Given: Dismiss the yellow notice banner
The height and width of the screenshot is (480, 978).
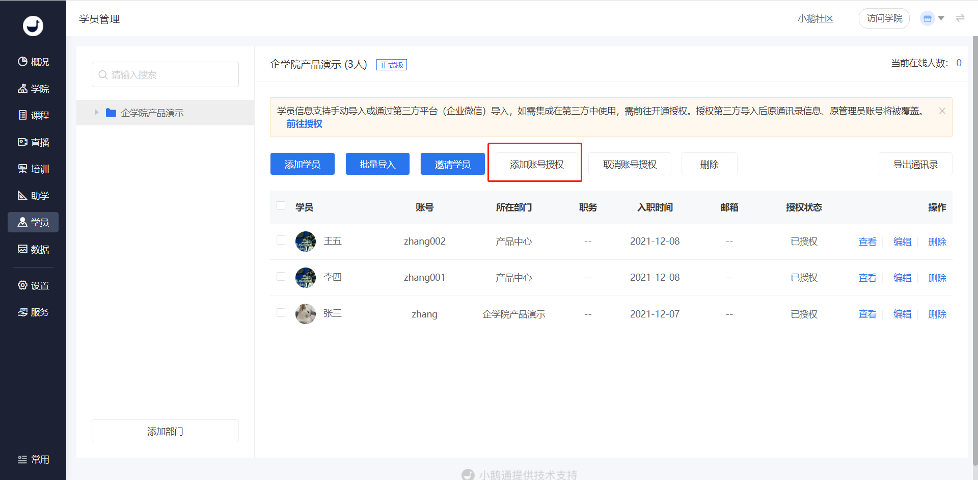Looking at the screenshot, I should [x=942, y=111].
